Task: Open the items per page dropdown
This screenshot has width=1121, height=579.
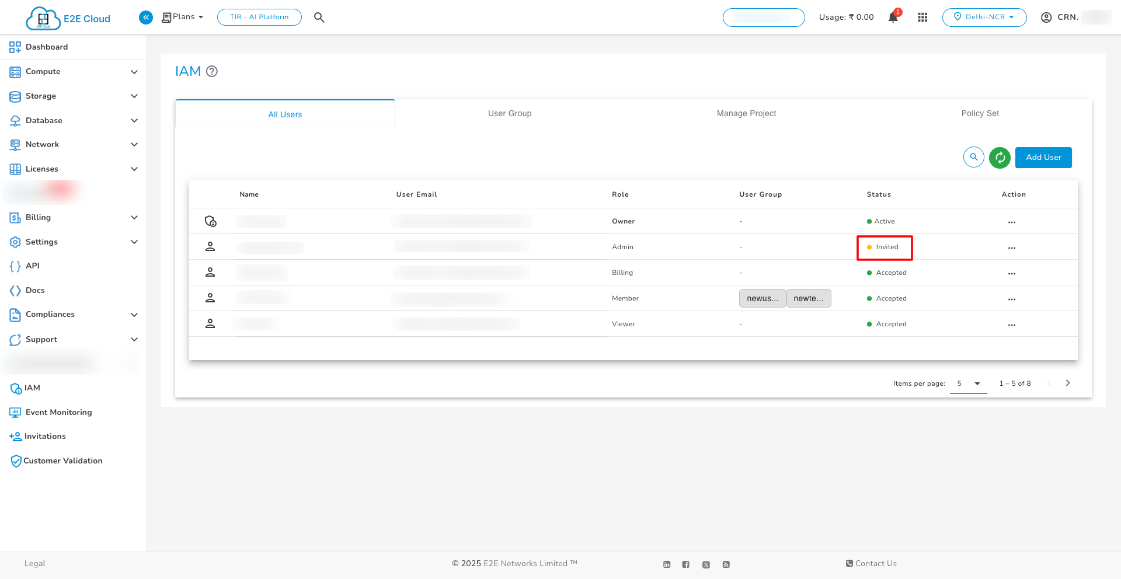Action: click(x=968, y=383)
